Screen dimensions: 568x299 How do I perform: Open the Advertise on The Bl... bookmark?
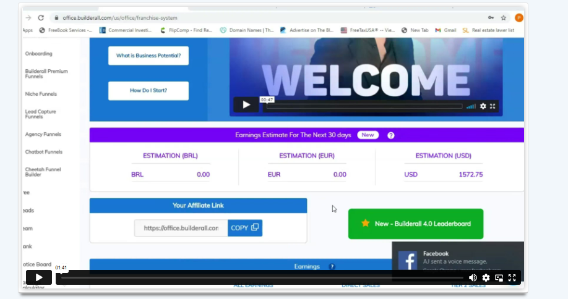(x=307, y=30)
